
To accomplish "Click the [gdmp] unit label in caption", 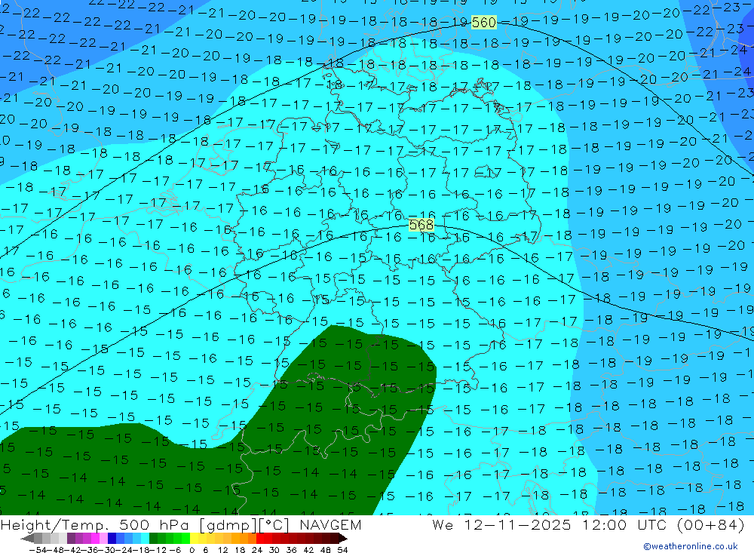I will [x=228, y=525].
